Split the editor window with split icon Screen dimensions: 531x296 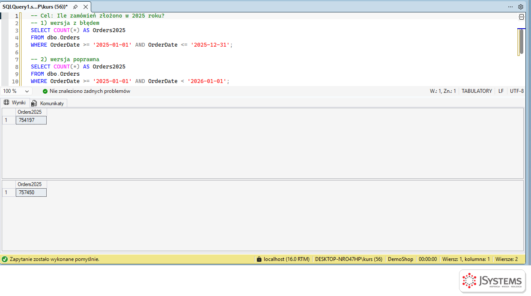(522, 17)
